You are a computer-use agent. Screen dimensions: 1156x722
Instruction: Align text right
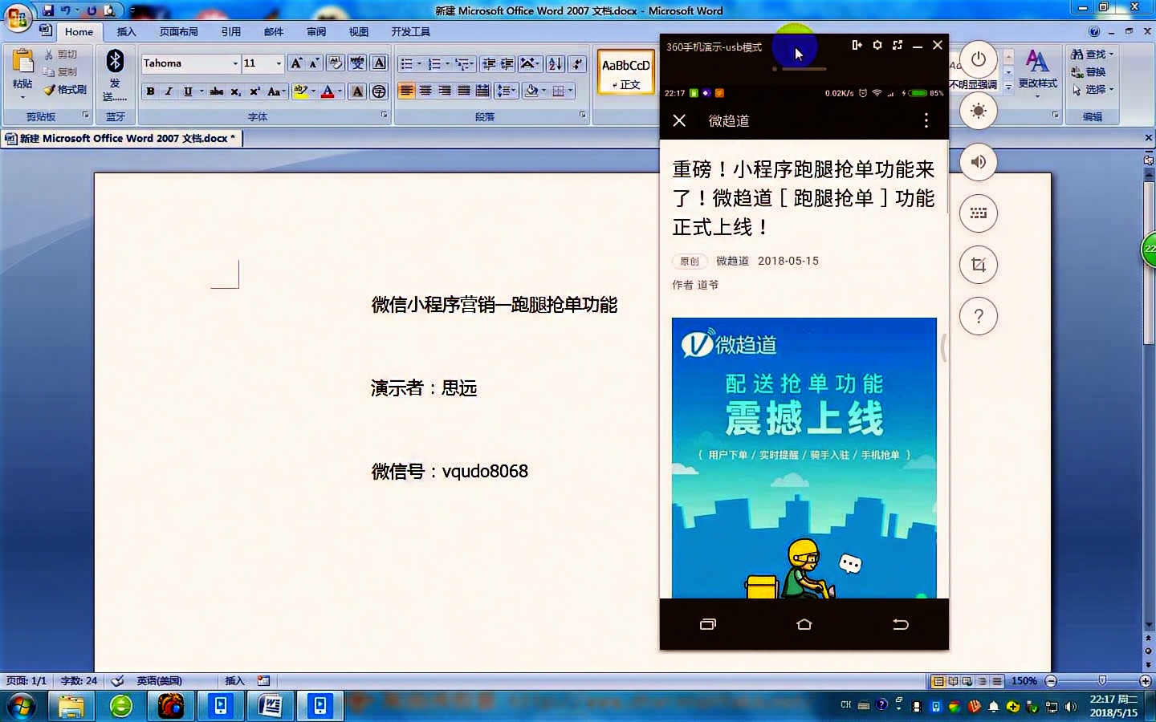coord(445,91)
